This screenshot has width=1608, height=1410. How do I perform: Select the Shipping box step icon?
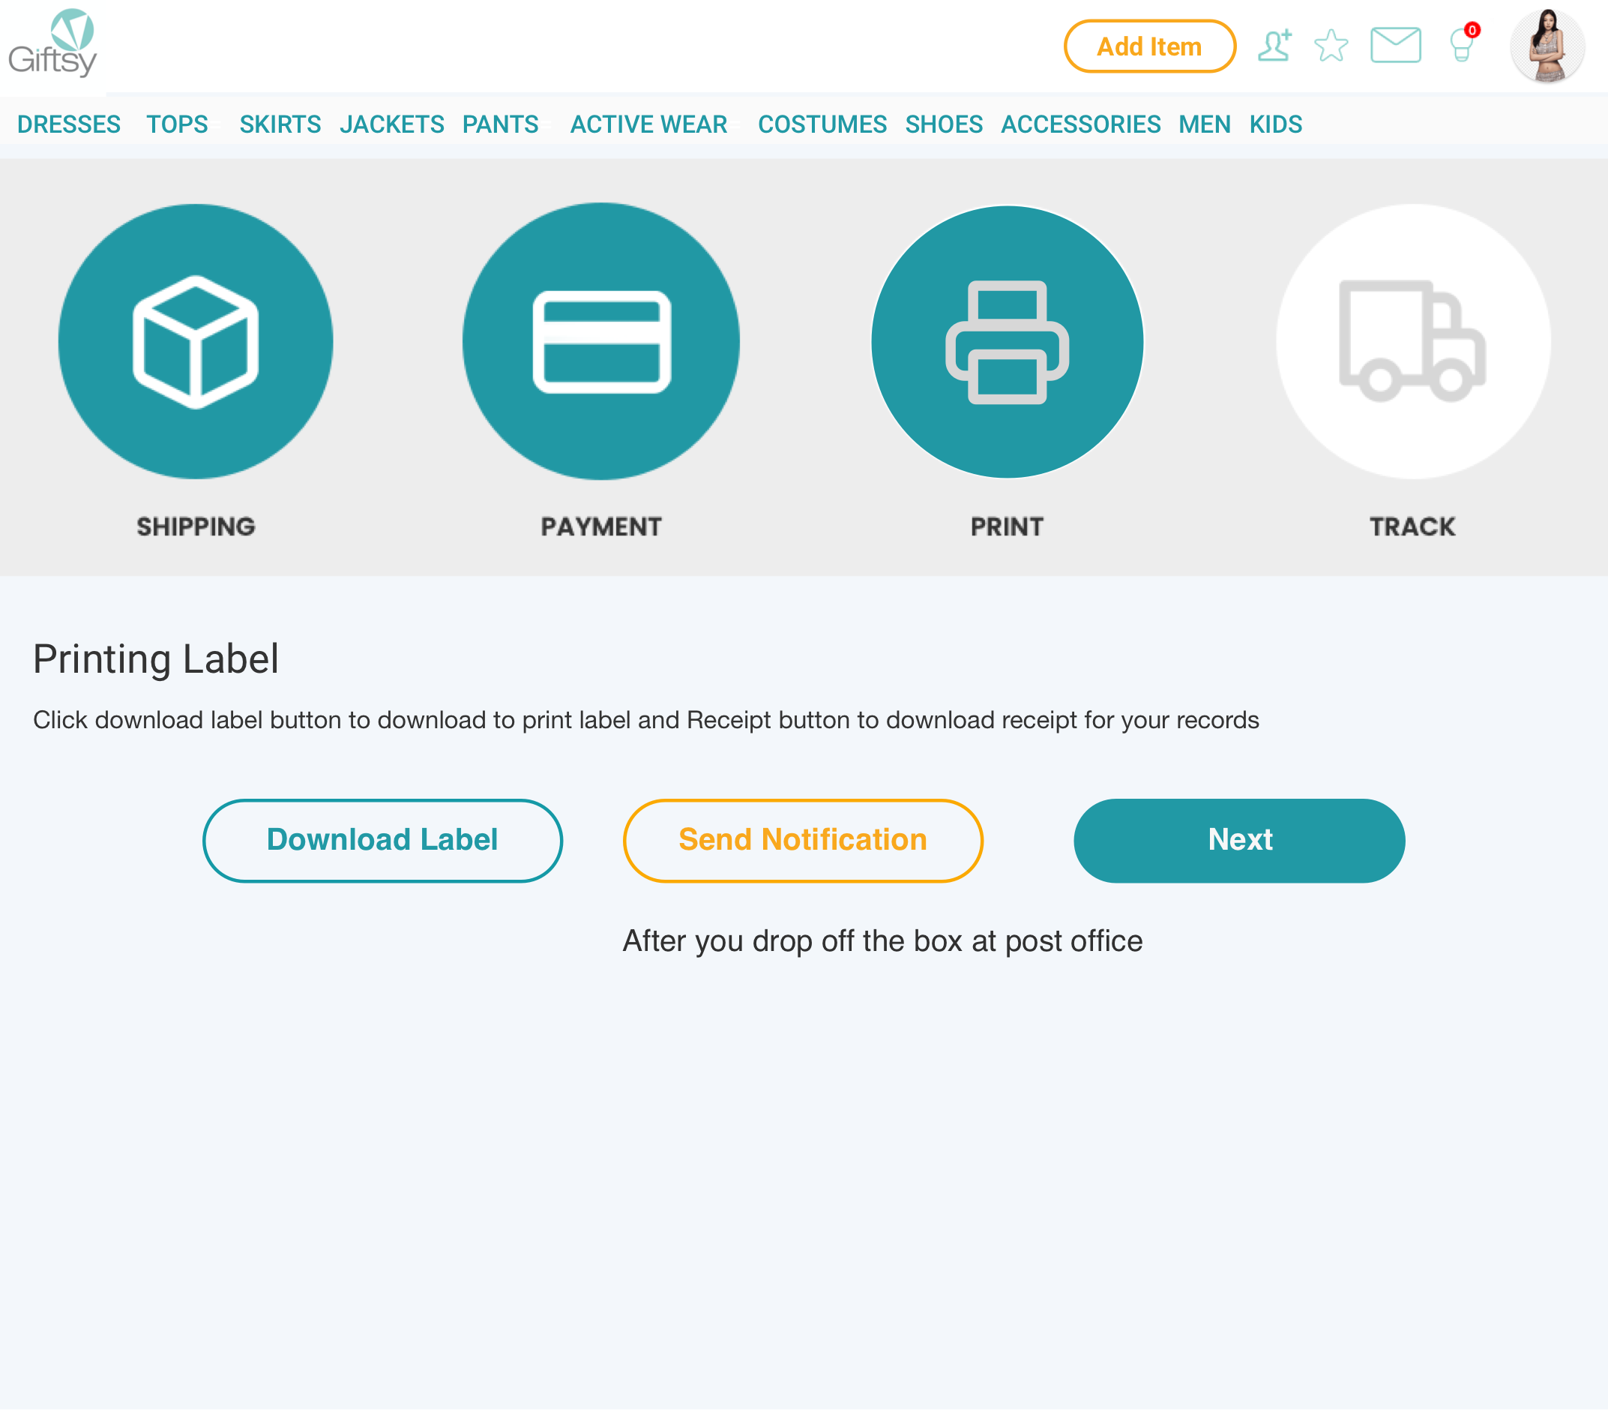pos(196,341)
